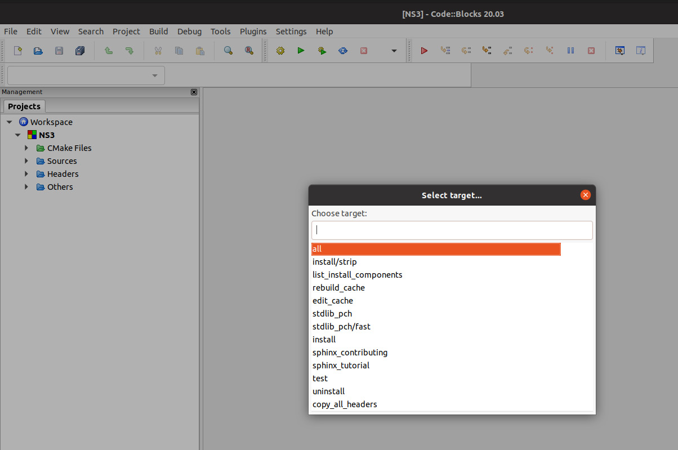Viewport: 678px width, 450px height.
Task: Open the File menu
Action: [11, 32]
